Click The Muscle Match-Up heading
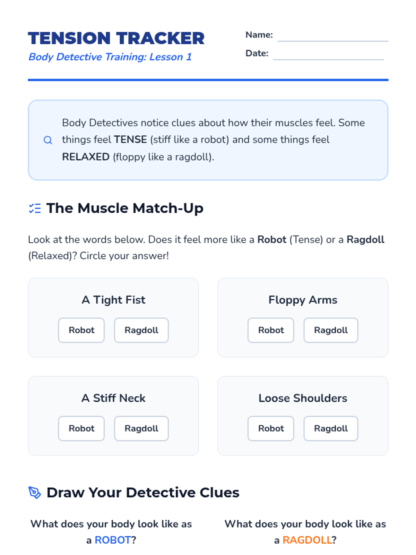This screenshot has height=555, width=416. [x=125, y=208]
